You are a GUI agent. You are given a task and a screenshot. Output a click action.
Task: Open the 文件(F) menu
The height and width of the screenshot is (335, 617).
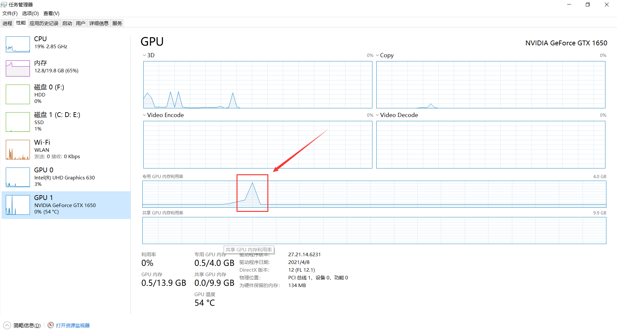pyautogui.click(x=10, y=13)
